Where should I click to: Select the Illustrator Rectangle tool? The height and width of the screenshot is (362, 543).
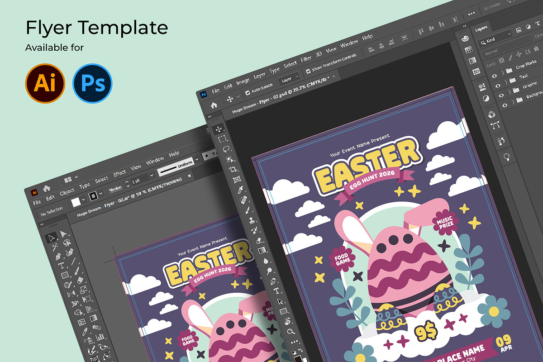65,275
